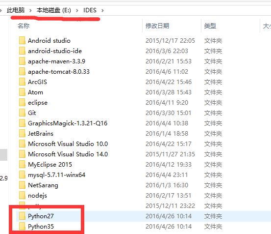Click the apache-tomcat-8.0.33 folder icon
271x234 pixels.
coord(22,72)
